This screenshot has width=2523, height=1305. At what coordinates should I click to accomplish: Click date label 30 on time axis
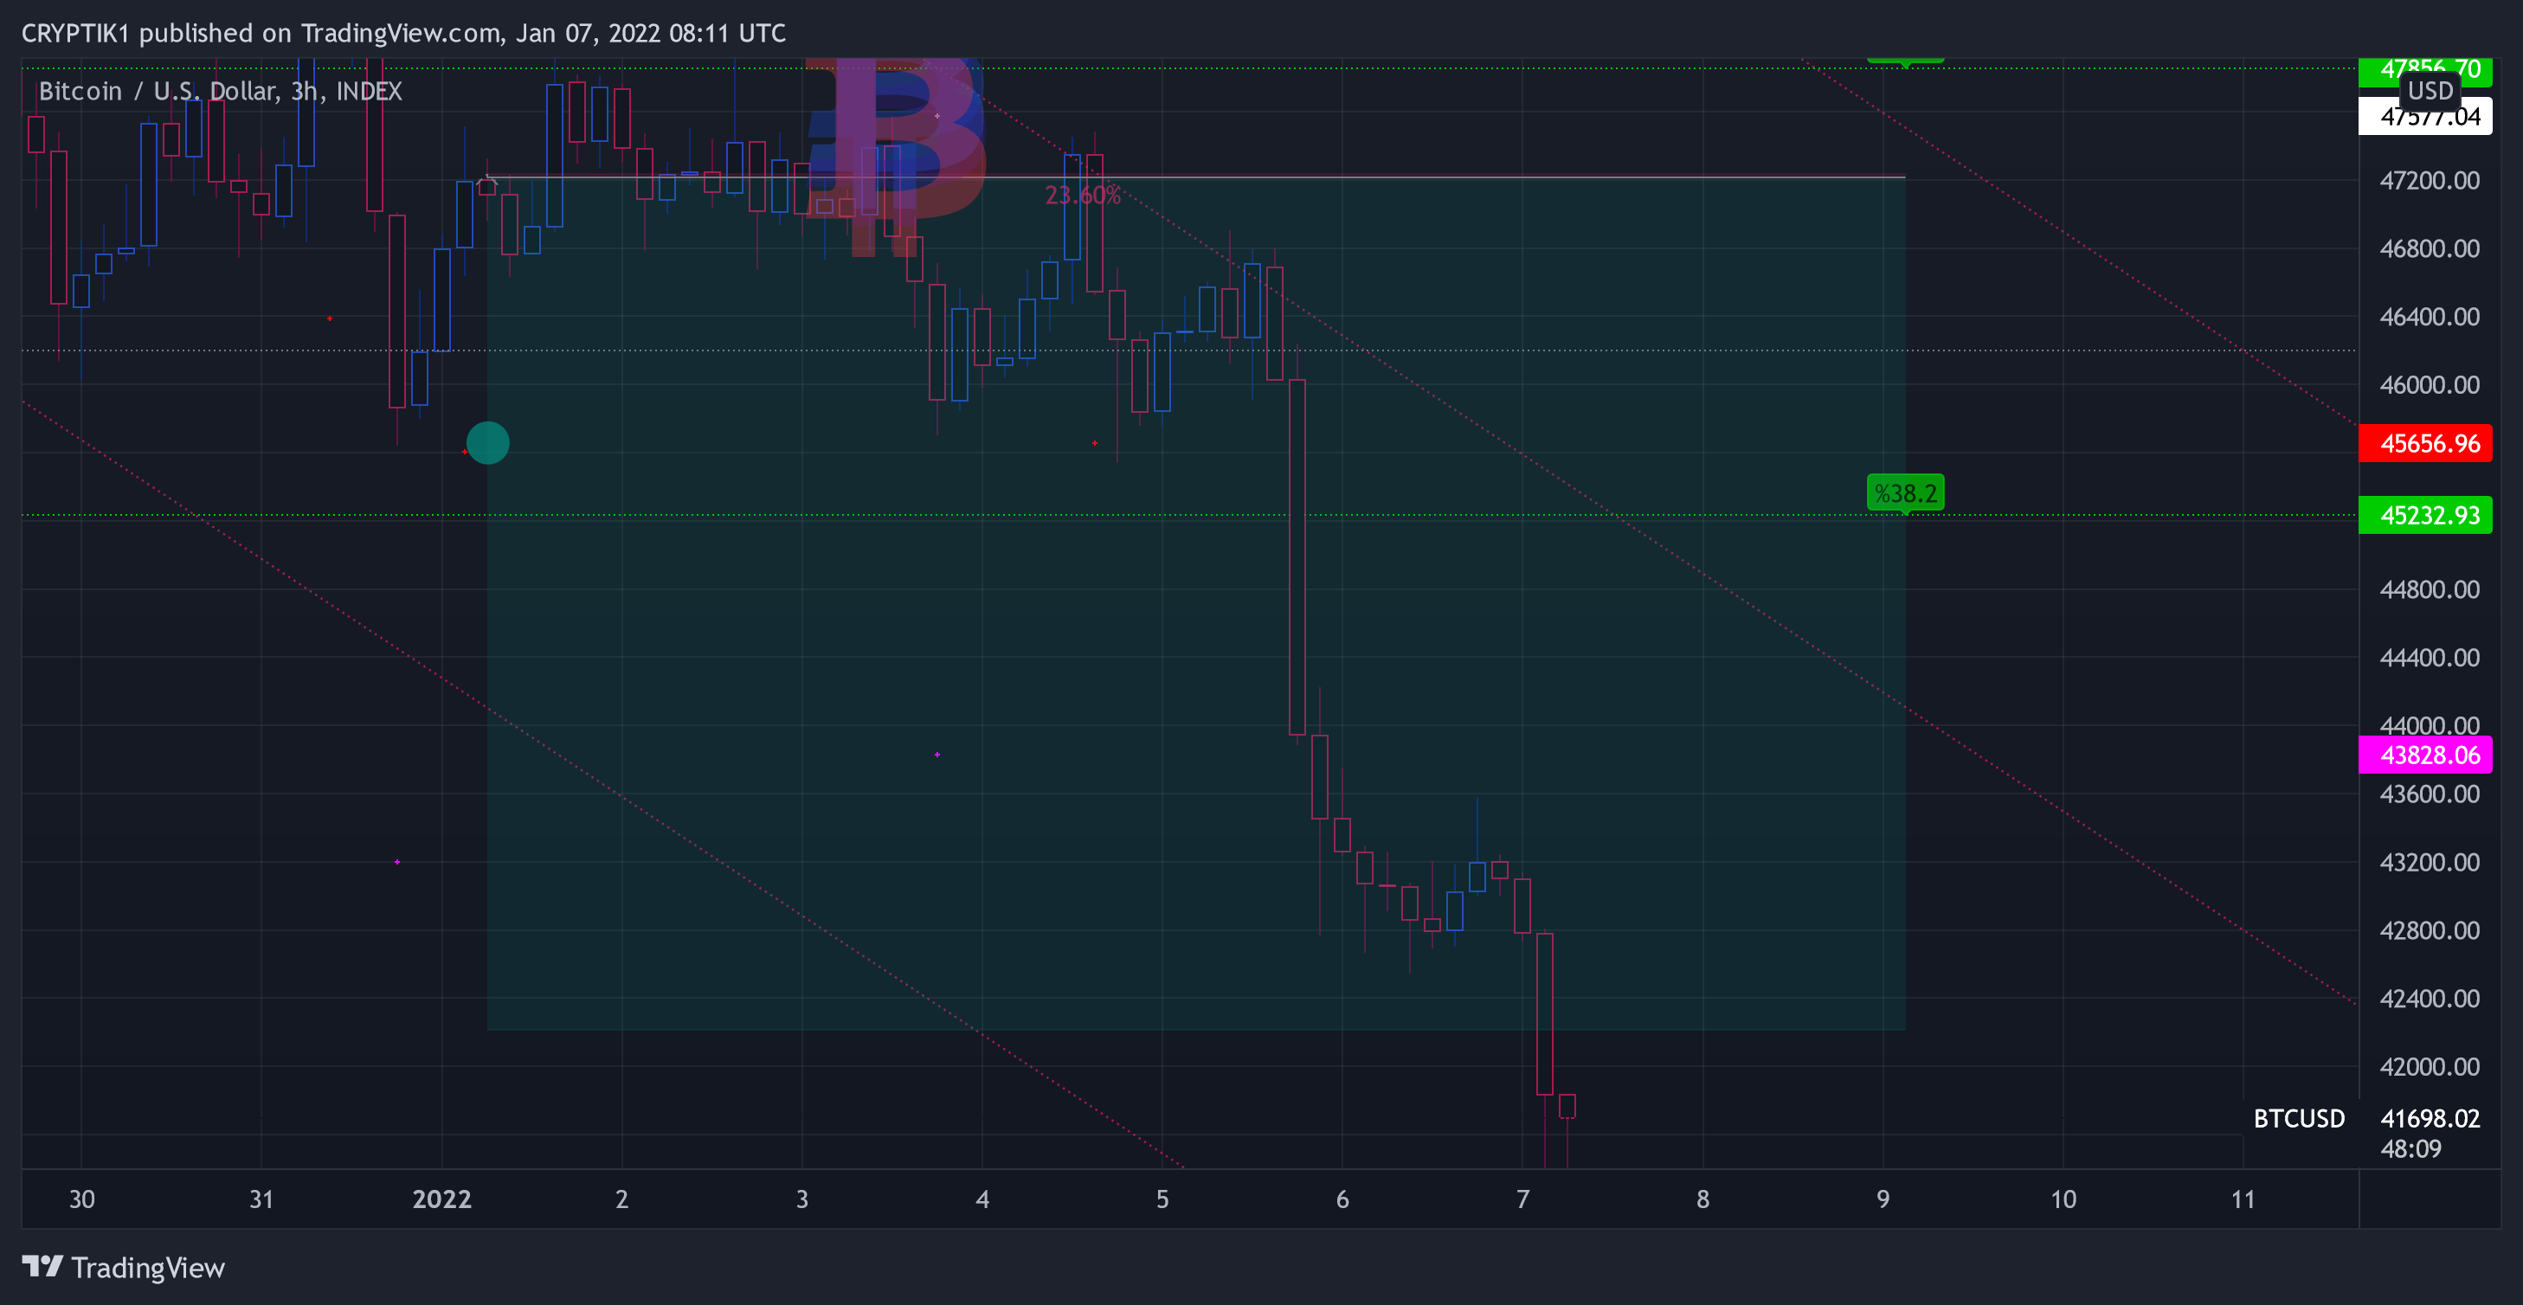coord(81,1199)
